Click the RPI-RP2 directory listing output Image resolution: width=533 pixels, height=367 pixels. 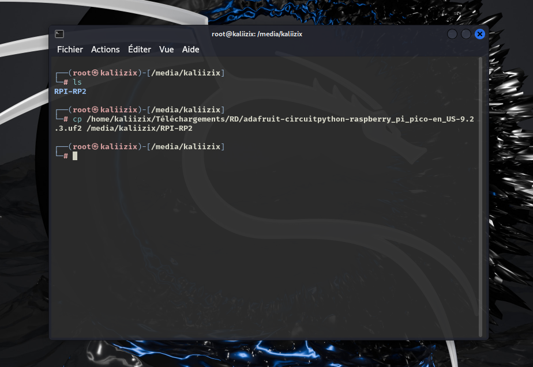[x=70, y=92]
